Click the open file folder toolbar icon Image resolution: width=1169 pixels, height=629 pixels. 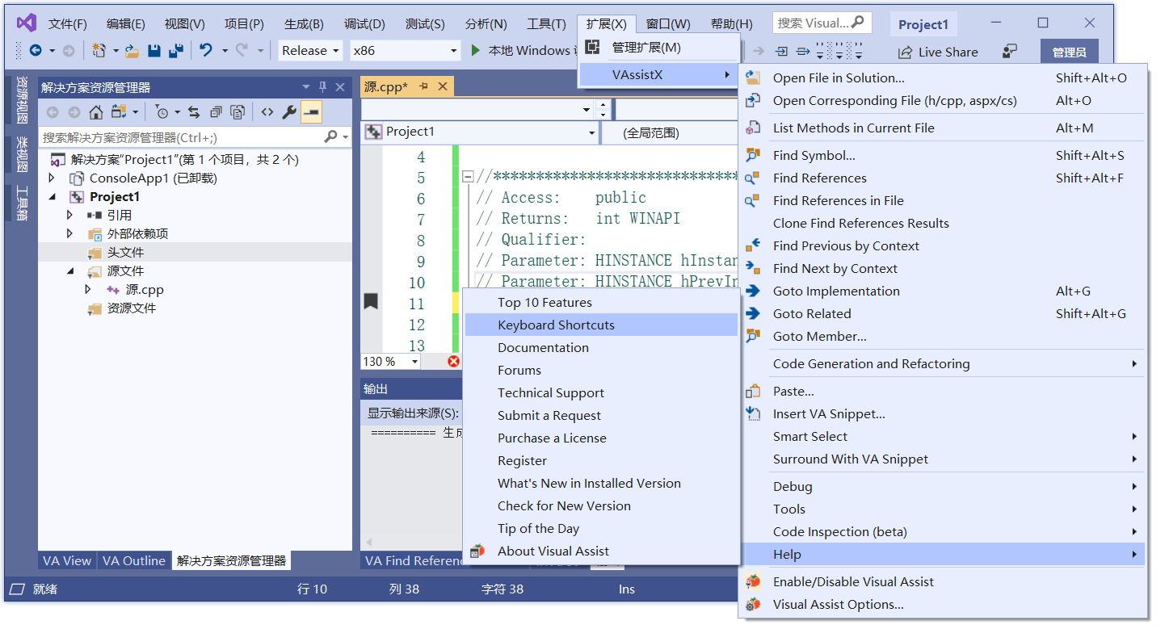coord(132,50)
